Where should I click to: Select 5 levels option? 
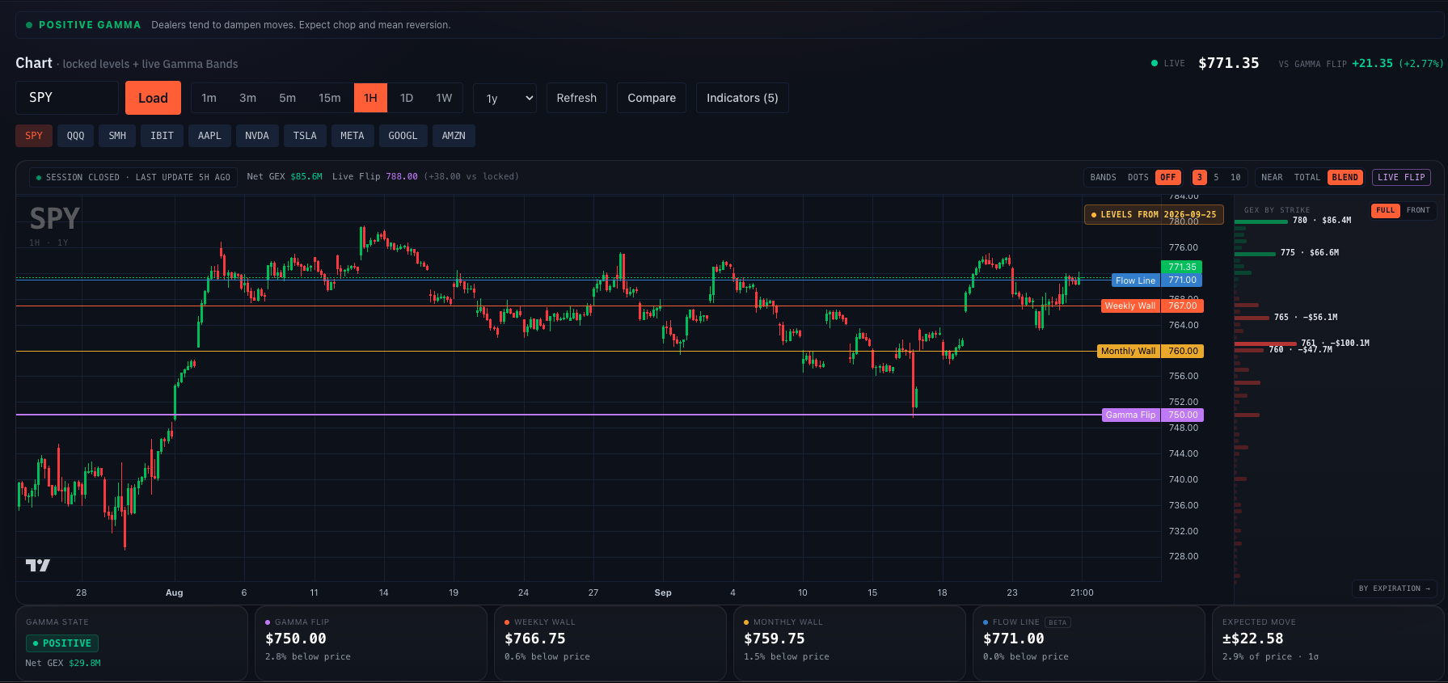tap(1216, 177)
